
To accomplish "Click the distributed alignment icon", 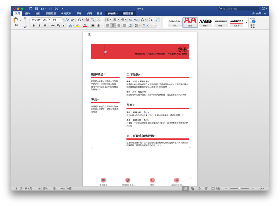I will click(x=130, y=25).
